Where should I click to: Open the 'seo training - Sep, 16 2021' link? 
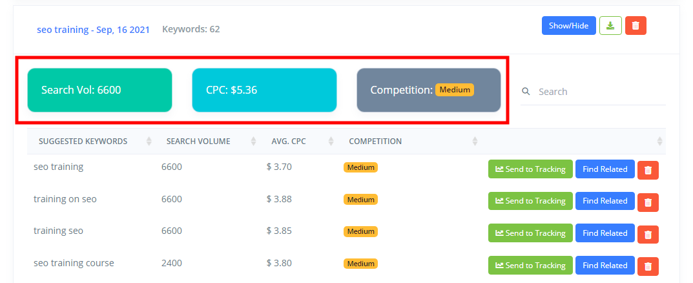tap(93, 30)
